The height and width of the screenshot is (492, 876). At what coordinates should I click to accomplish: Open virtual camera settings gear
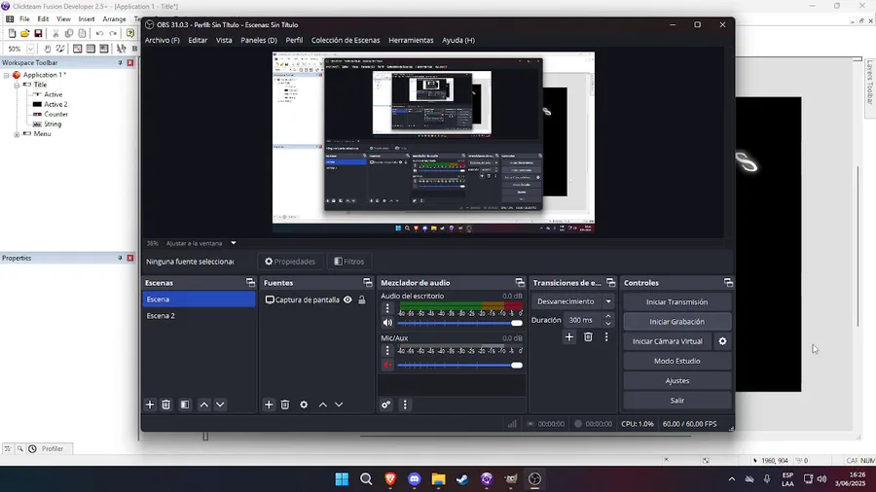[723, 341]
